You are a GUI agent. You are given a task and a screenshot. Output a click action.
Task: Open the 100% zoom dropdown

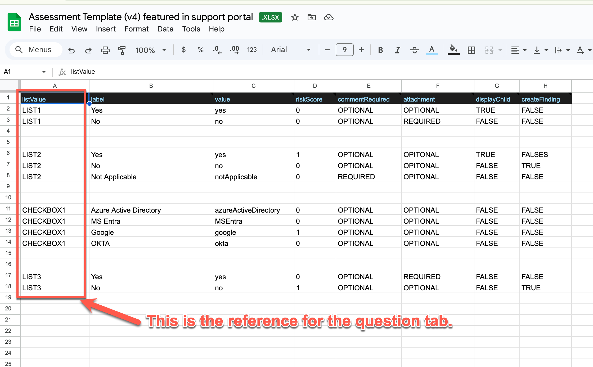click(x=151, y=50)
